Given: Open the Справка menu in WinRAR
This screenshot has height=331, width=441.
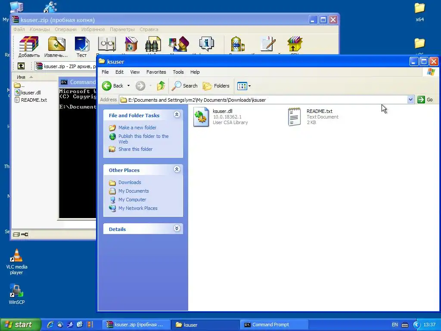Looking at the screenshot, I should coord(149,29).
